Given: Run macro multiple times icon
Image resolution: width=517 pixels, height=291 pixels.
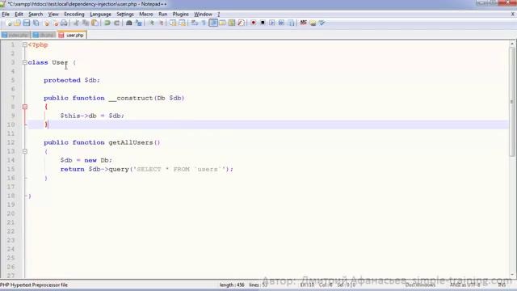Looking at the screenshot, I should (x=281, y=23).
